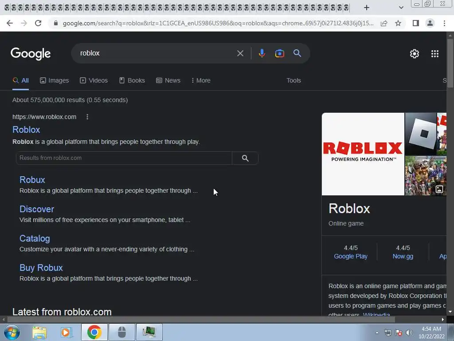Start voice search with microphone
The image size is (454, 341).
click(x=262, y=53)
